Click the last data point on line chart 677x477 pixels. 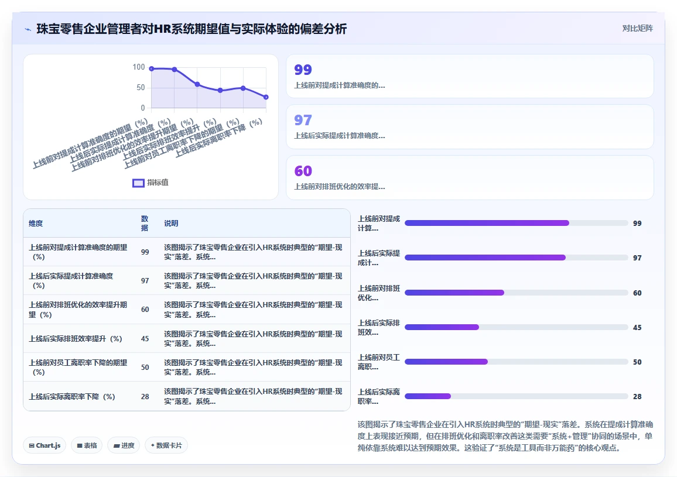(266, 97)
